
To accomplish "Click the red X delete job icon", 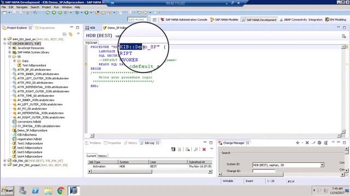I will (x=204, y=149).
